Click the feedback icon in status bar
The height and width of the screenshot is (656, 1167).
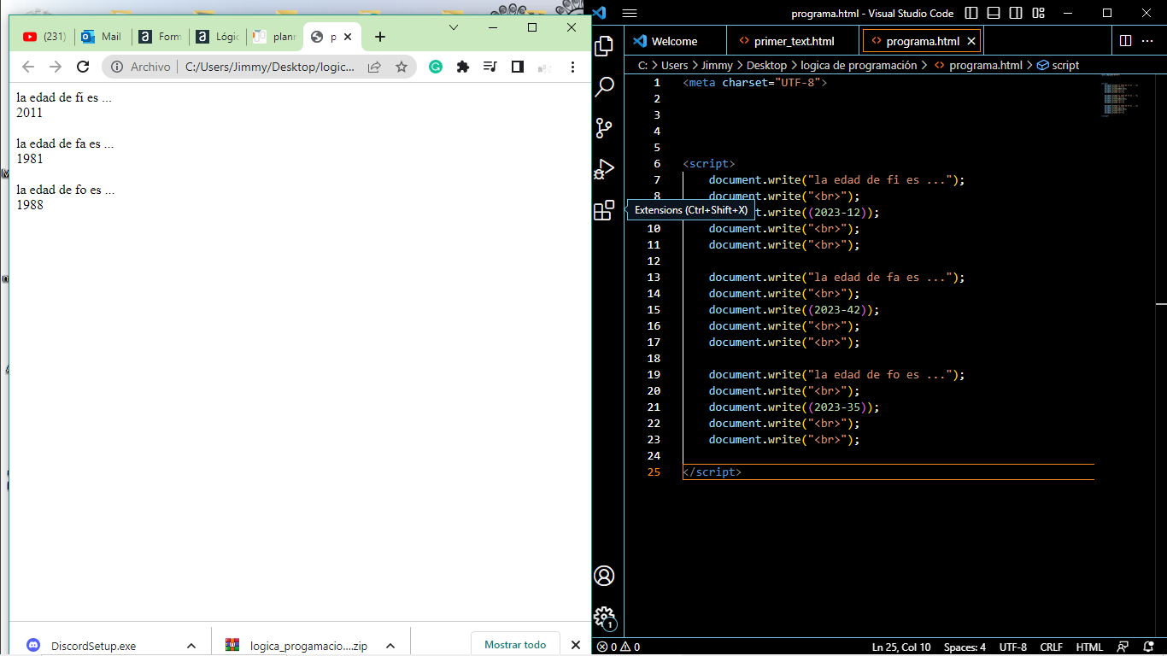pos(1123,647)
